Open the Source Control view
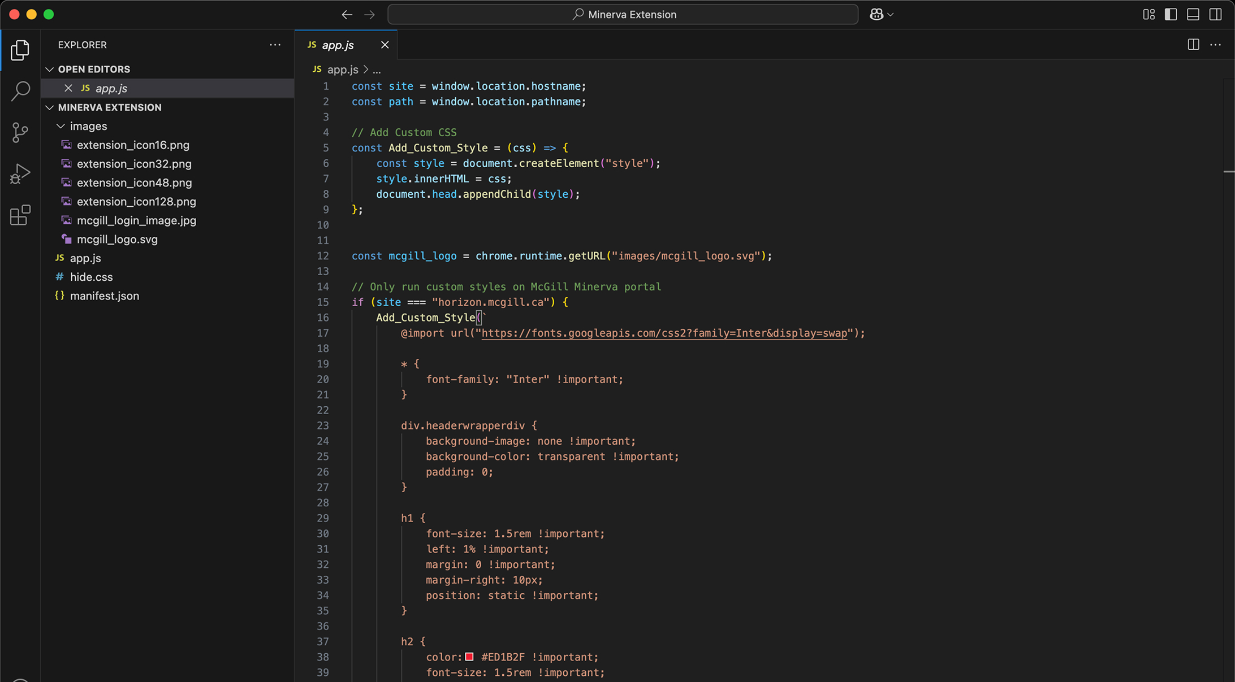The width and height of the screenshot is (1235, 682). coord(20,133)
